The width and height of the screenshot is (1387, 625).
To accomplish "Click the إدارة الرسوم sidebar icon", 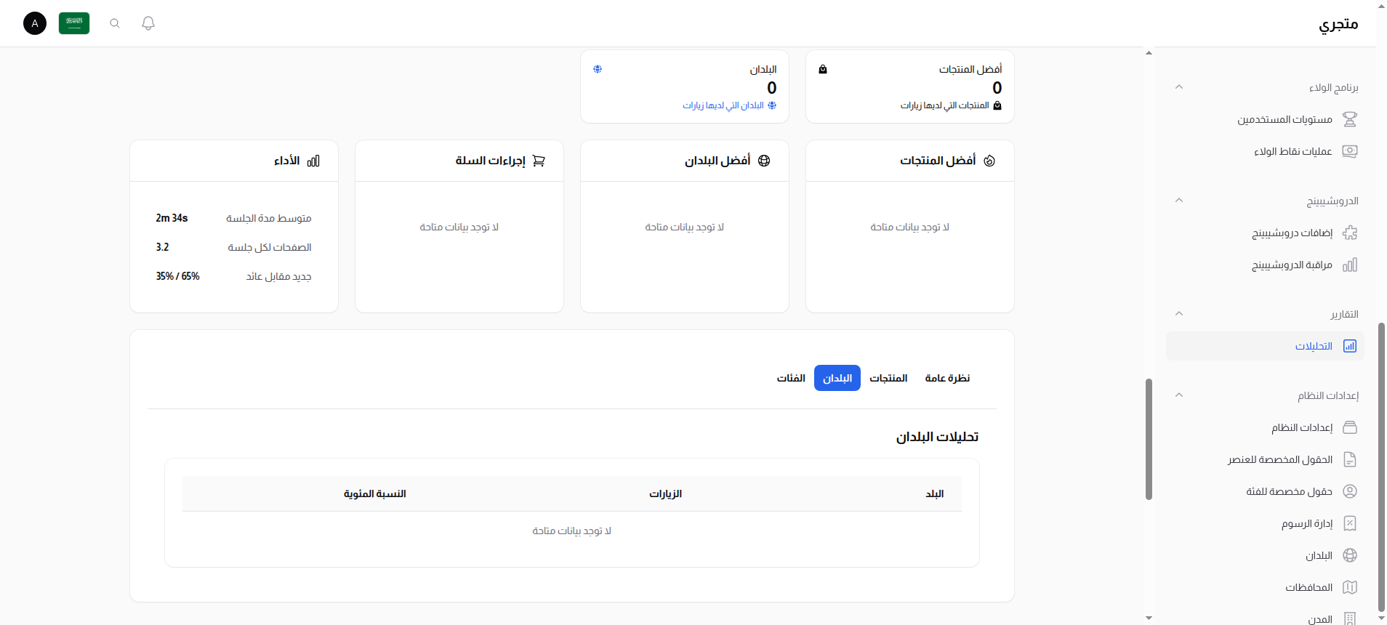I will 1351,523.
